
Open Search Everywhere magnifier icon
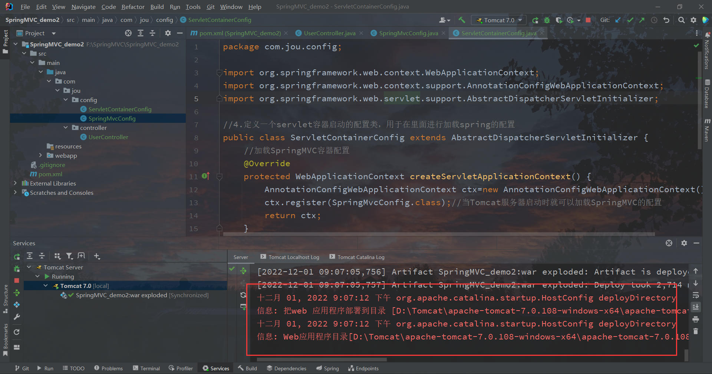coord(681,20)
